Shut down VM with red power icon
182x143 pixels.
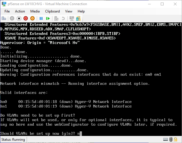[x=26, y=18]
